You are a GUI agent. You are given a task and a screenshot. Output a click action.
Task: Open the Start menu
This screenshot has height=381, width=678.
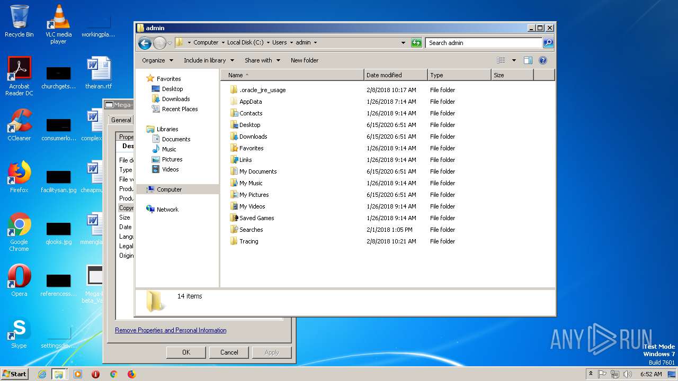14,374
